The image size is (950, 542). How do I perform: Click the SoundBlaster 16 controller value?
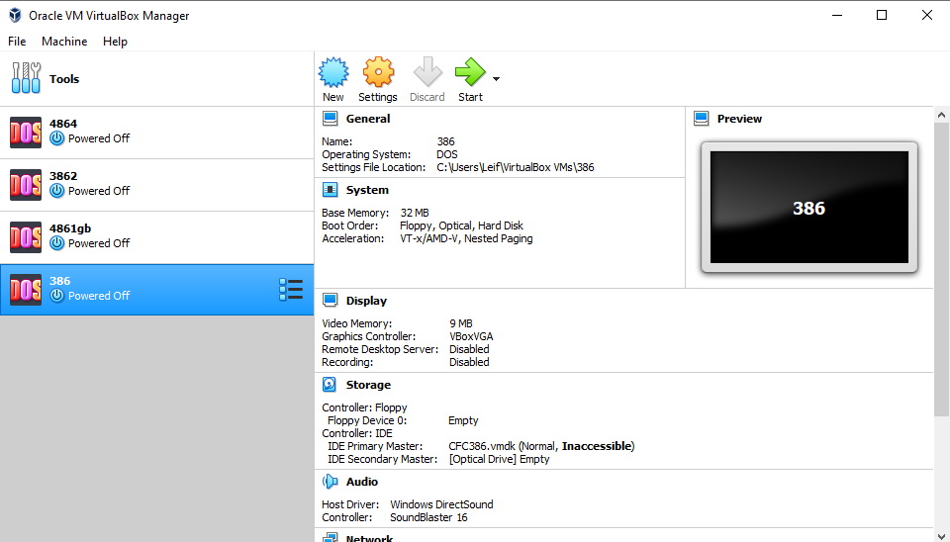tap(428, 517)
